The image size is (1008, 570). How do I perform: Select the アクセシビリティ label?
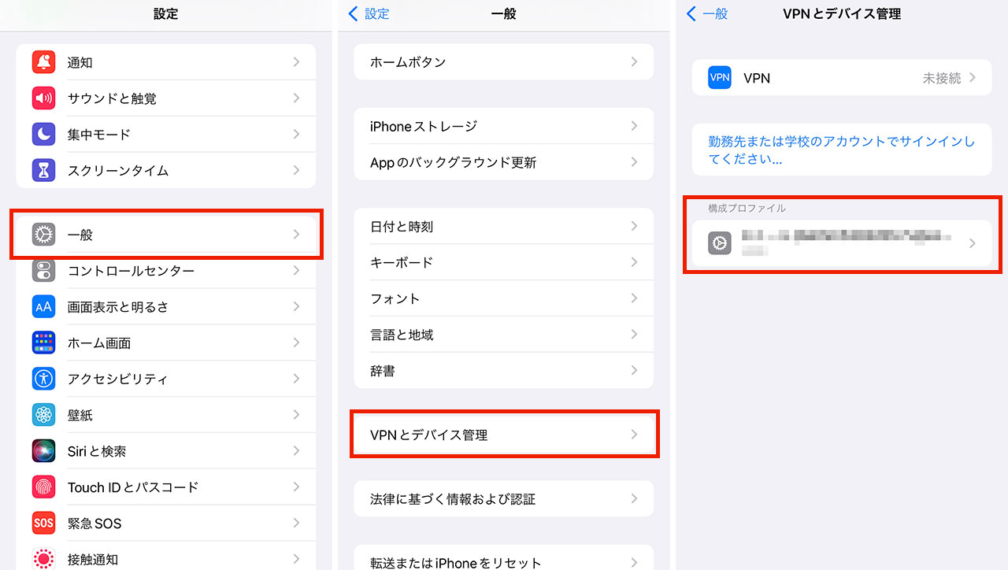pos(118,379)
